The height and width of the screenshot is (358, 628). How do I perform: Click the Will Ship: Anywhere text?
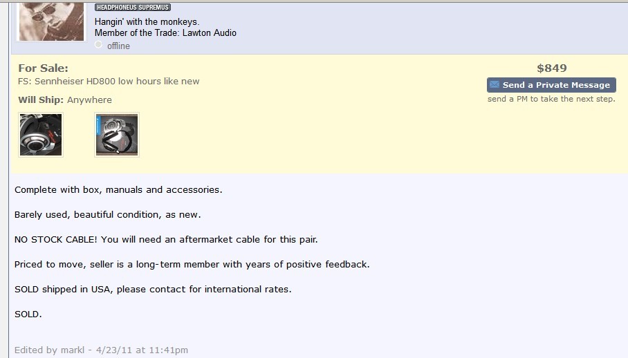coord(65,100)
